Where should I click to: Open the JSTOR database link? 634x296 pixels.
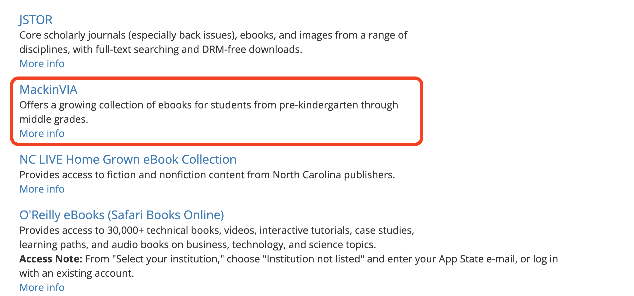(x=36, y=20)
